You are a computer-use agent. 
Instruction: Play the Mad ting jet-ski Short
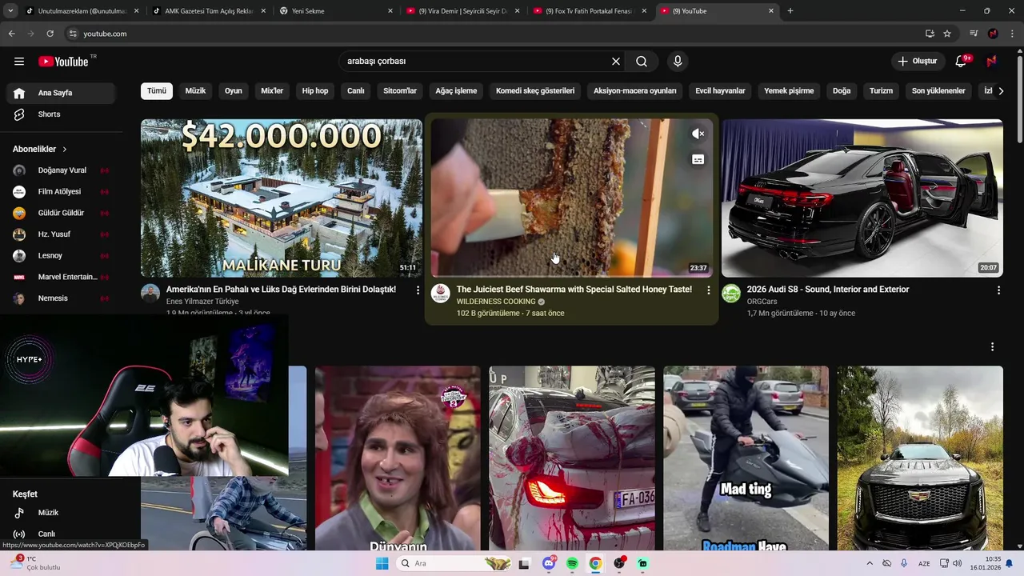(746, 458)
